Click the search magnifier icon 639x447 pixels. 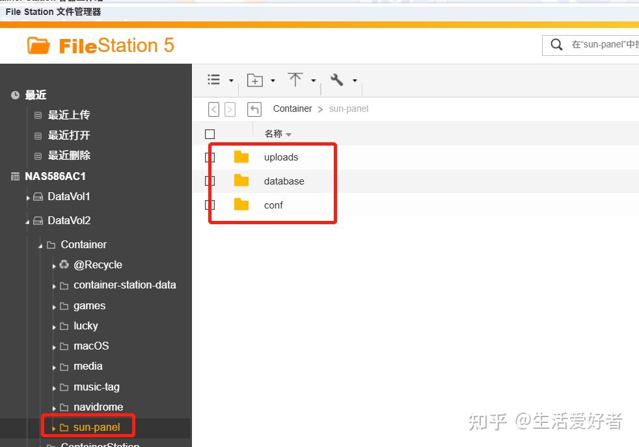[x=556, y=45]
